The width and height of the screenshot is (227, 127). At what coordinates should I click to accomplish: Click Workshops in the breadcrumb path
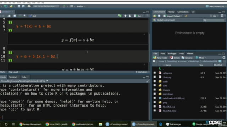pos(194,61)
